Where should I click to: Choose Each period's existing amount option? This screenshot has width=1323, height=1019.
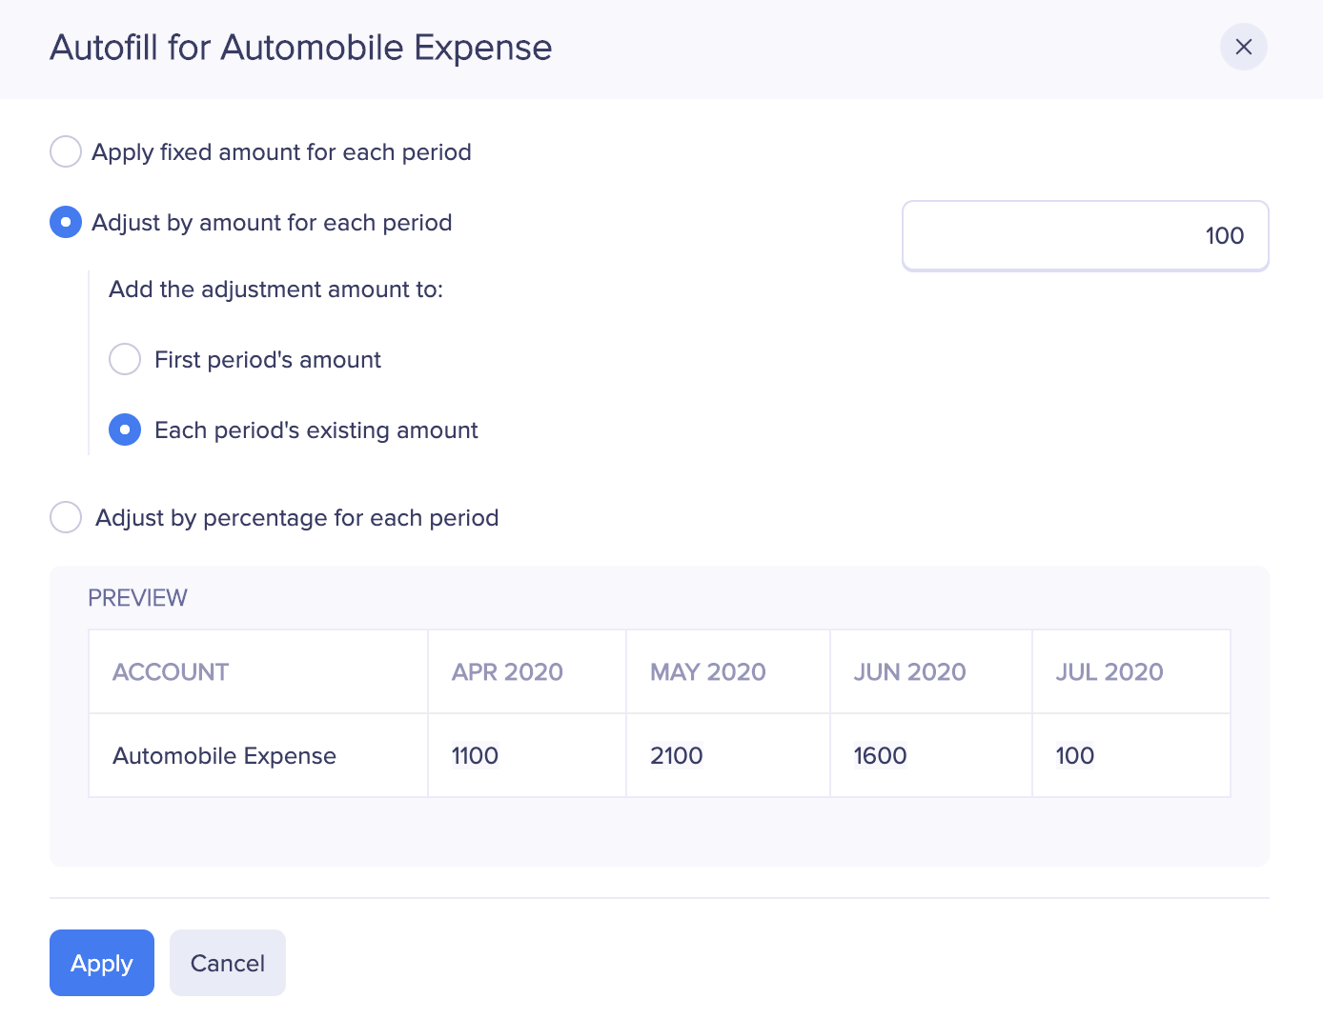coord(125,430)
